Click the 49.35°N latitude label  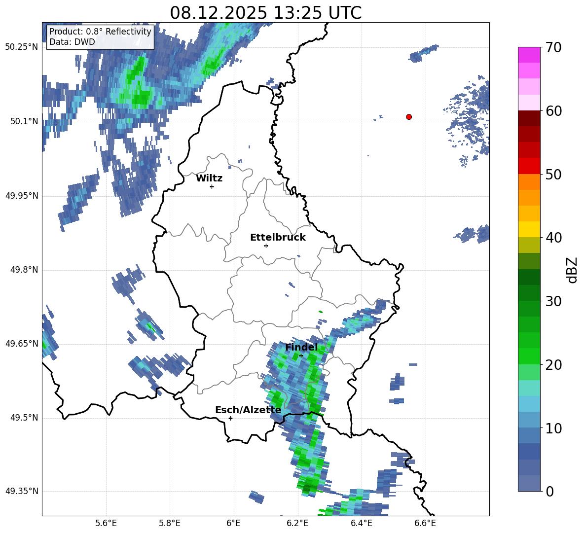click(22, 491)
